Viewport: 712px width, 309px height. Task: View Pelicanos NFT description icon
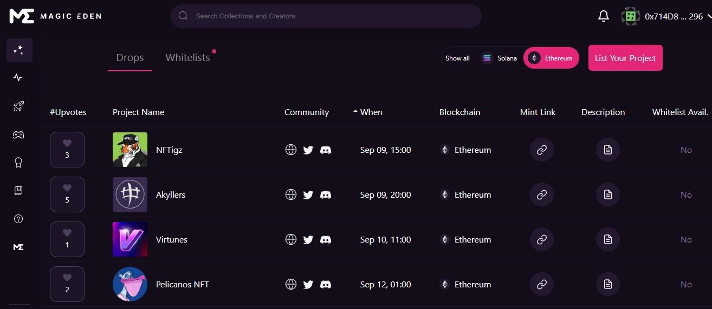[x=608, y=285]
